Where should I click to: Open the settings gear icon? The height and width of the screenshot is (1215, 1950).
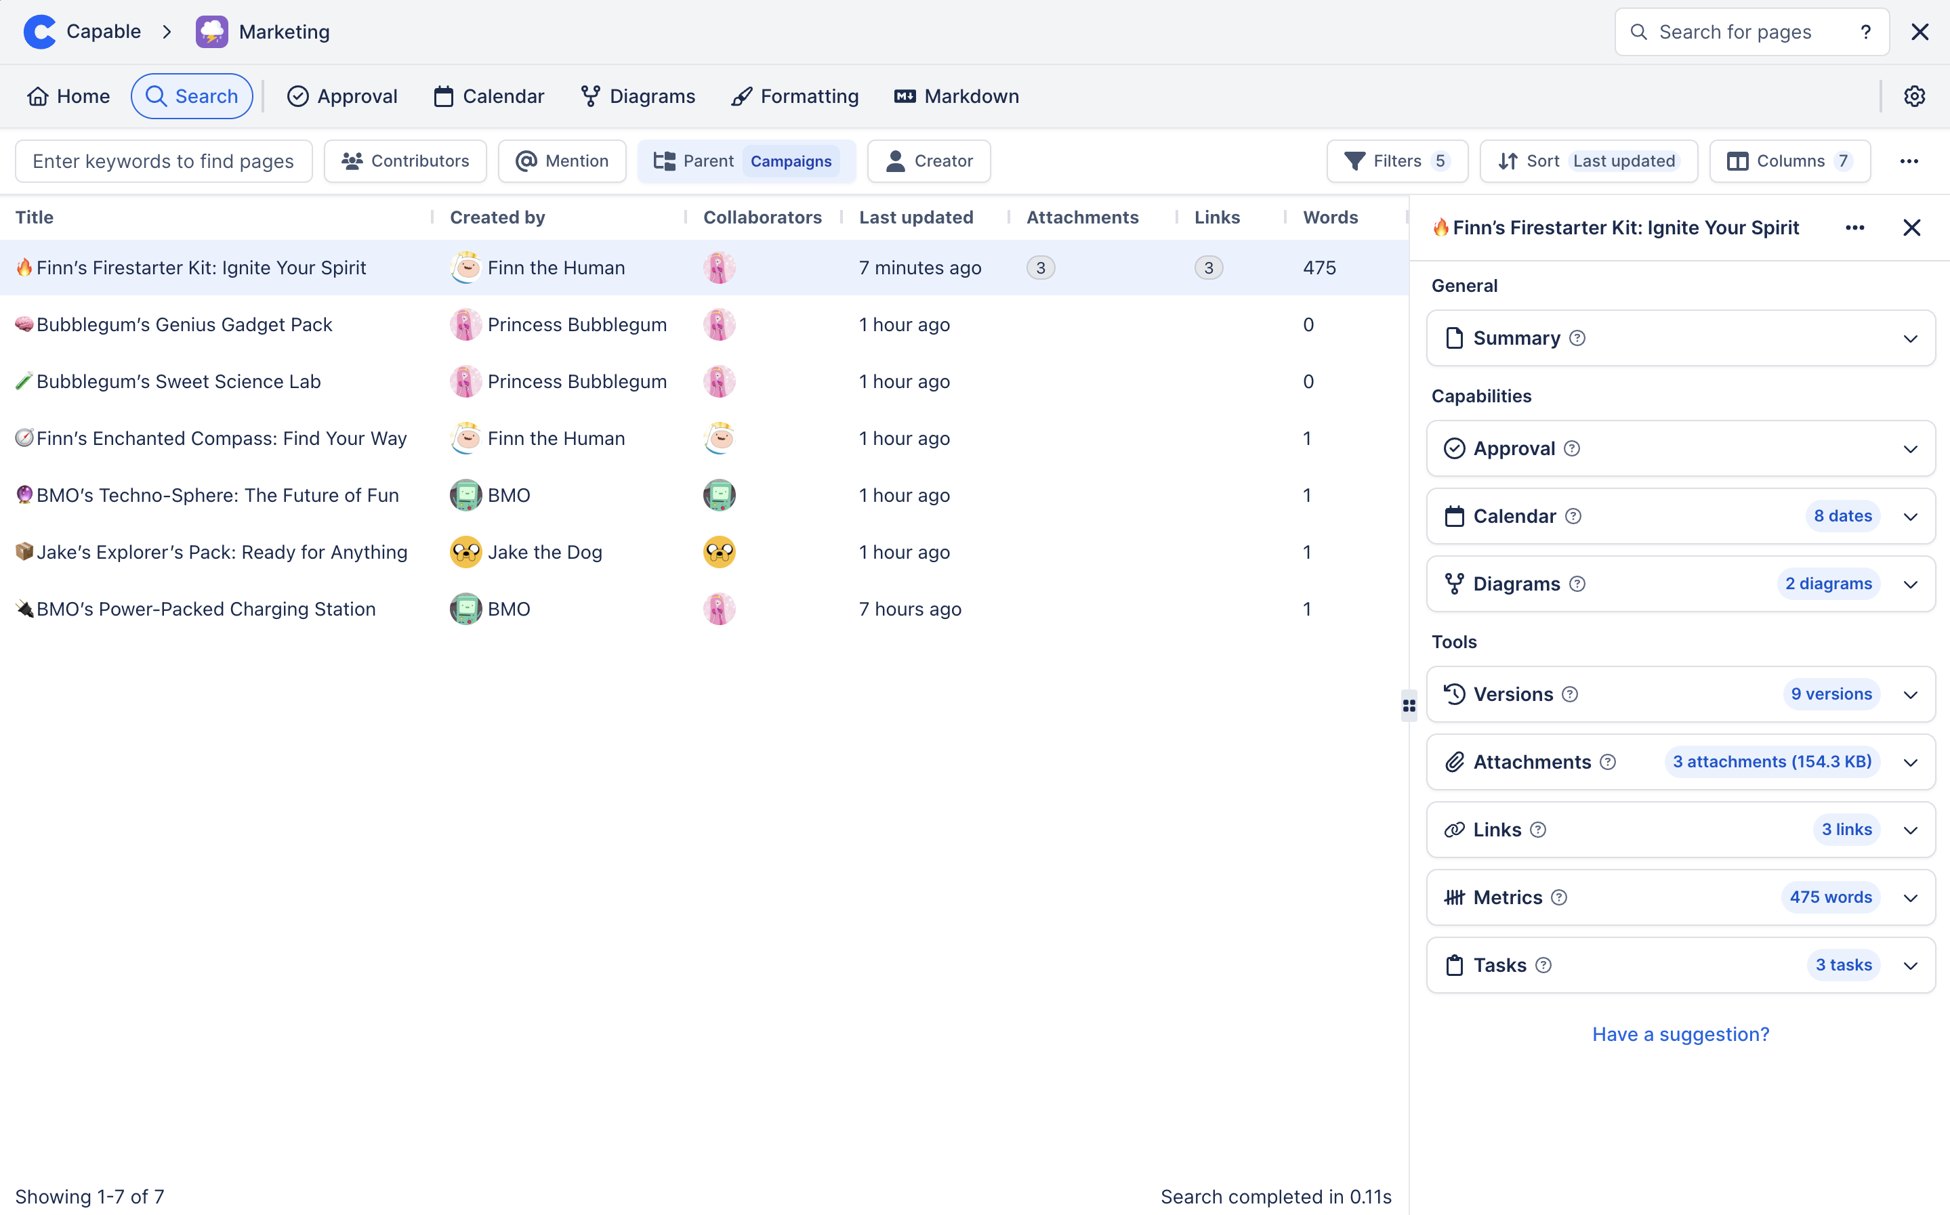tap(1914, 96)
